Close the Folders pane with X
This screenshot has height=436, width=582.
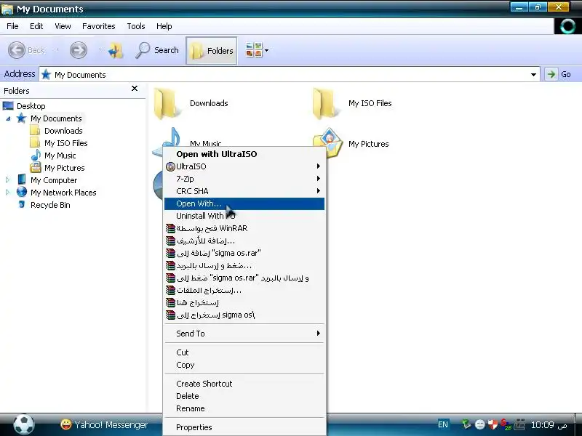[x=135, y=88]
